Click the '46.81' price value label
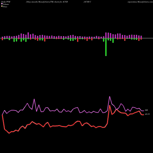This screenshot has width=153, height=153. 147,114
